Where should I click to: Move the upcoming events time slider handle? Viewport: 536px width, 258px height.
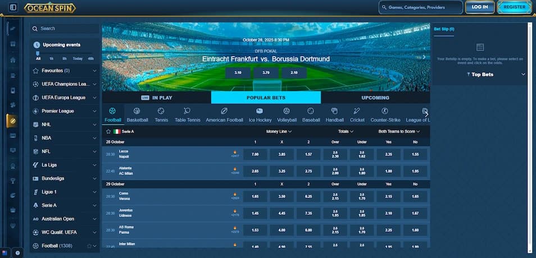pyautogui.click(x=38, y=53)
